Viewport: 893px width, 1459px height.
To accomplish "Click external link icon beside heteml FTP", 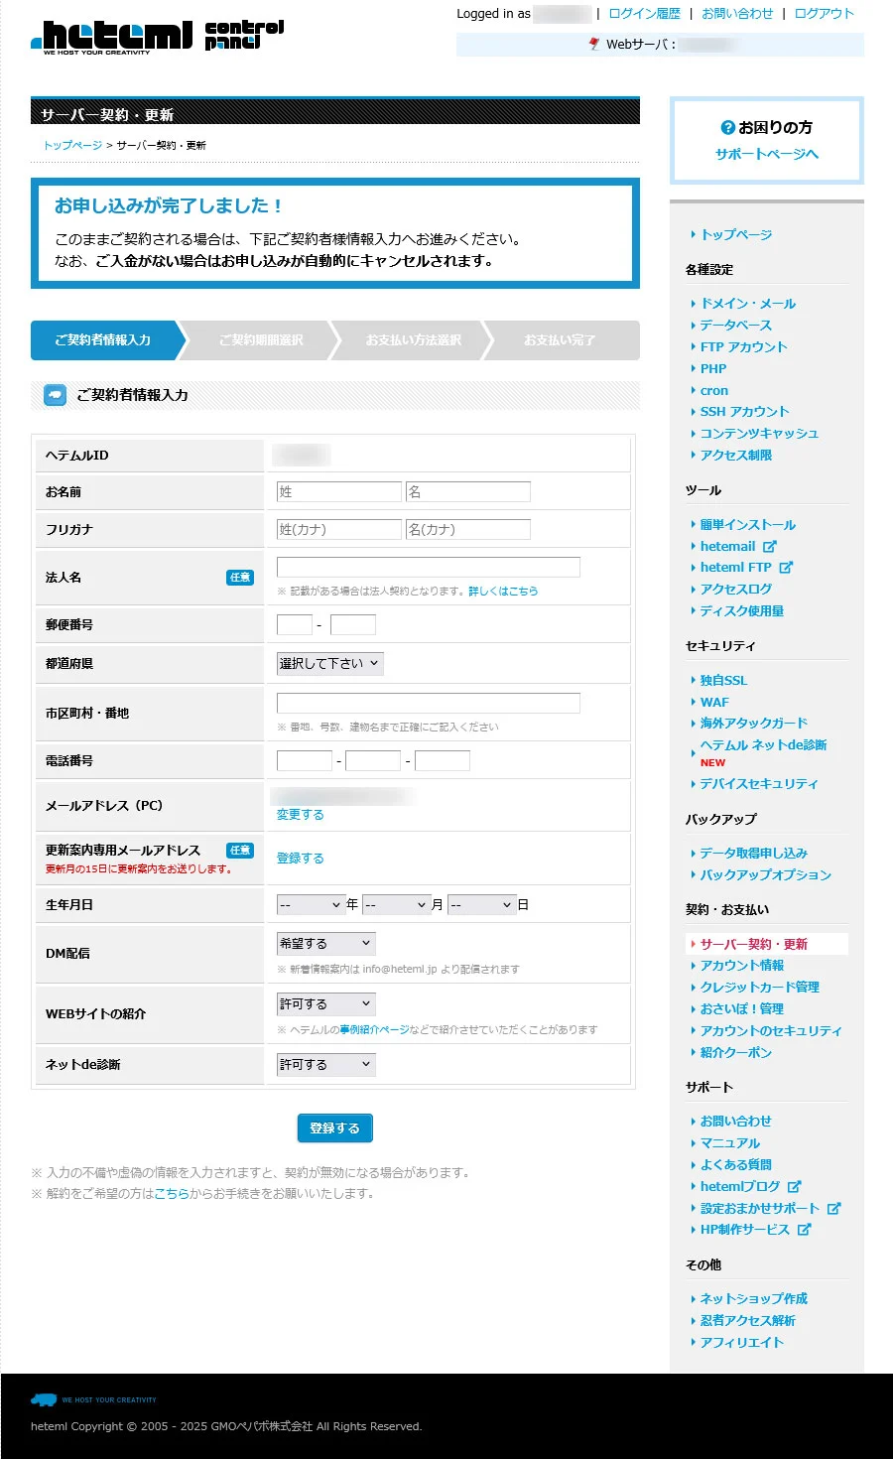I will coord(786,568).
